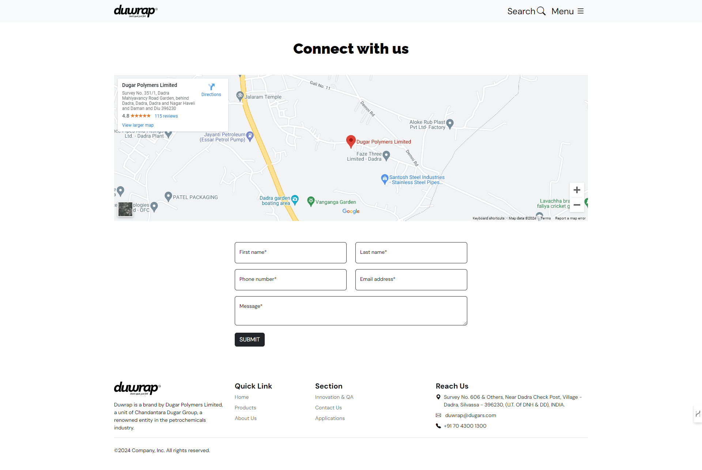Click the duwrap@dugars.com email link
702x470 pixels.
point(471,415)
